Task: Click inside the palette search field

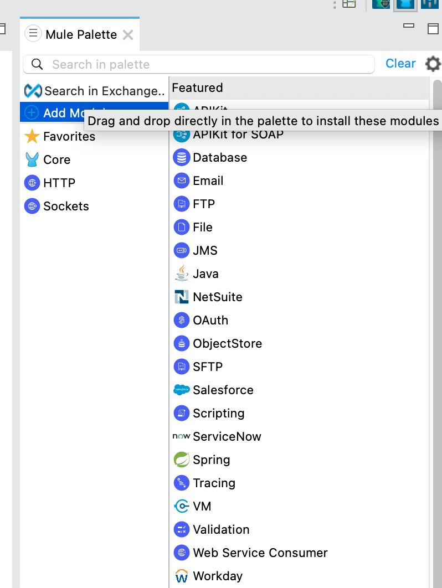Action: 199,64
